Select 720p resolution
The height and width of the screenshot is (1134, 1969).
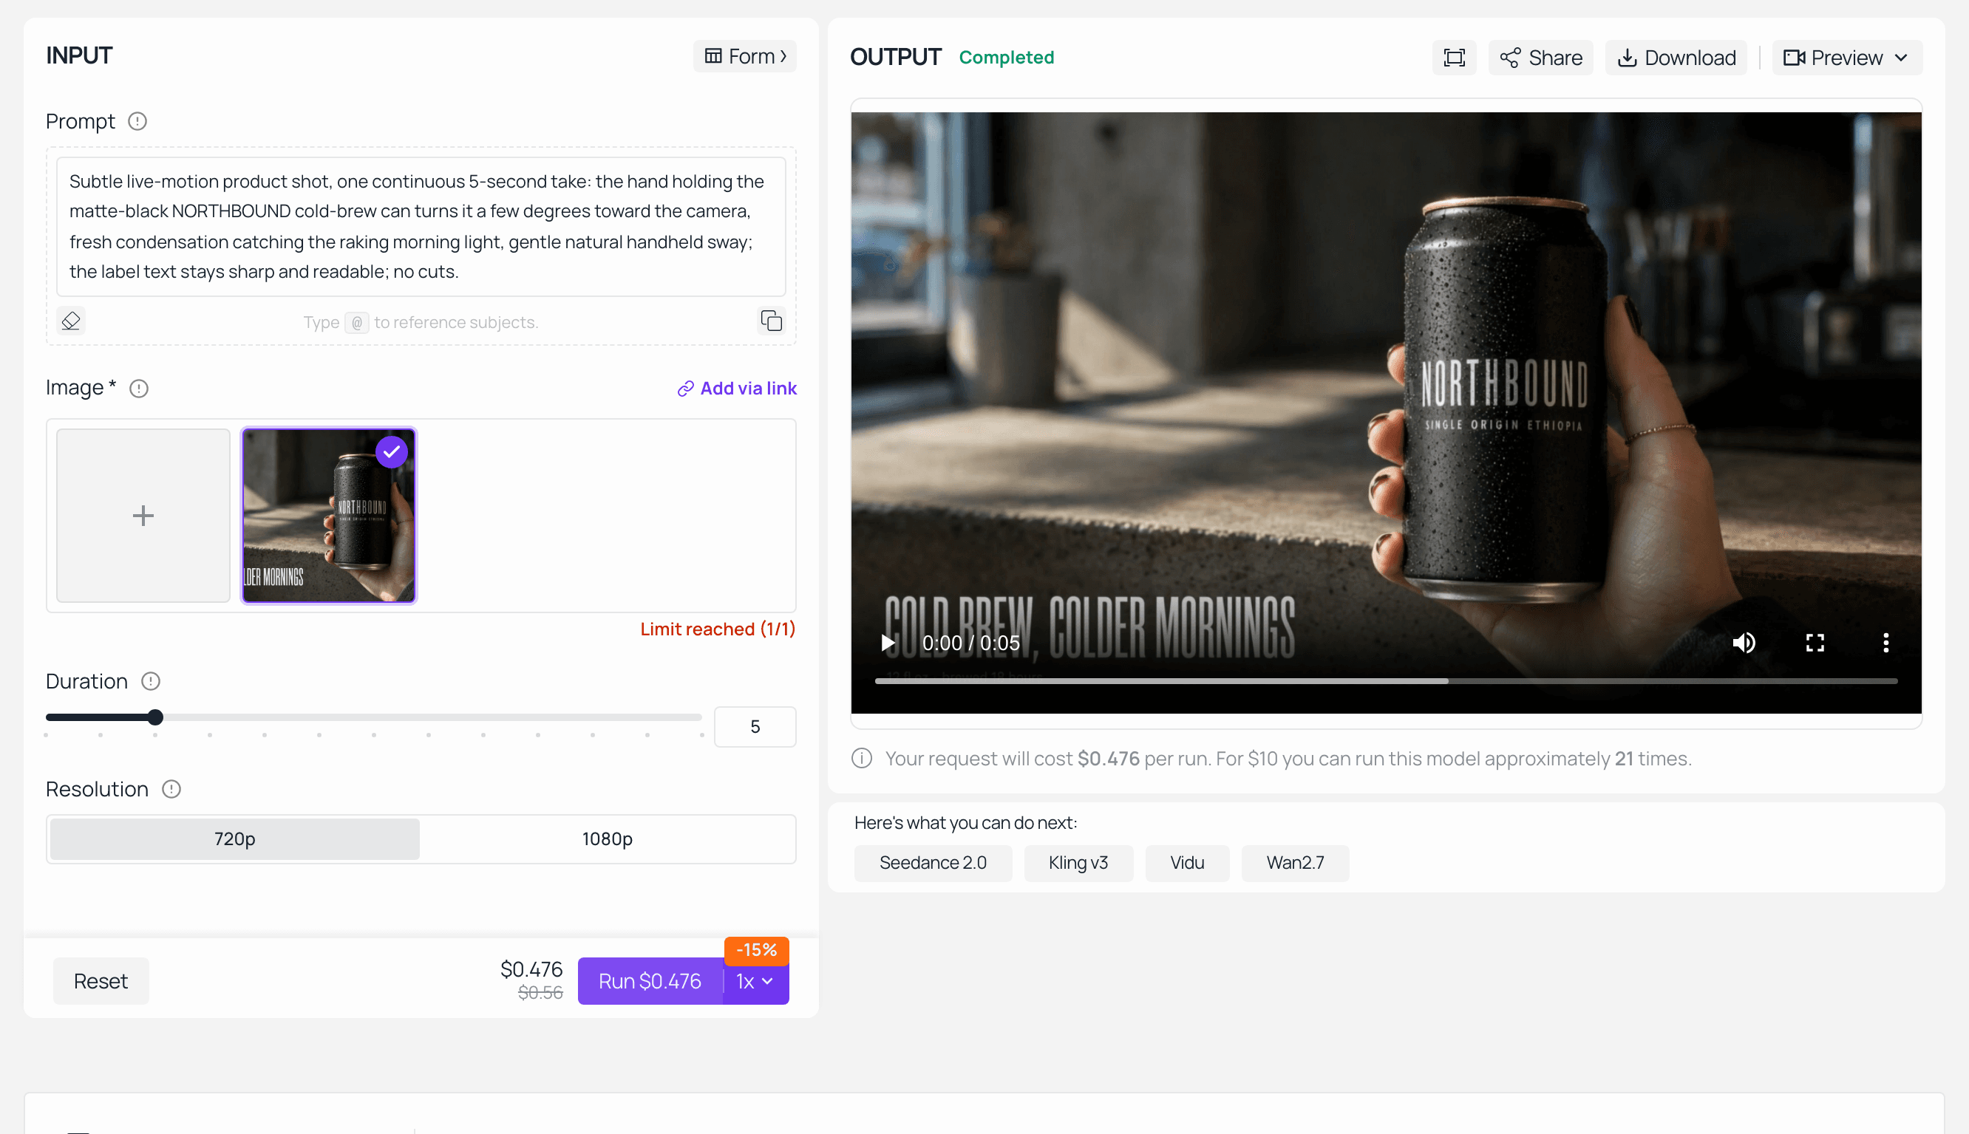(x=234, y=838)
